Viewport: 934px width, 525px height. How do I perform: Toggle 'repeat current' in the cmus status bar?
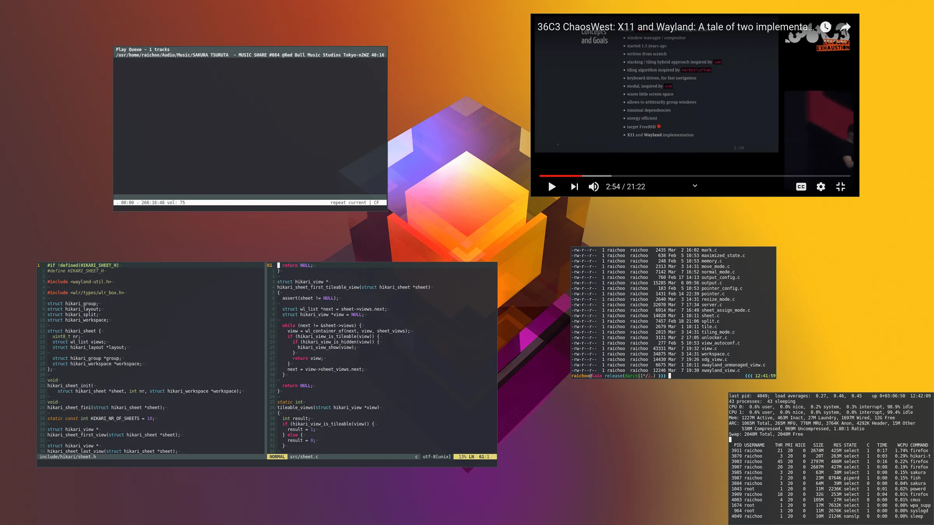tap(349, 202)
